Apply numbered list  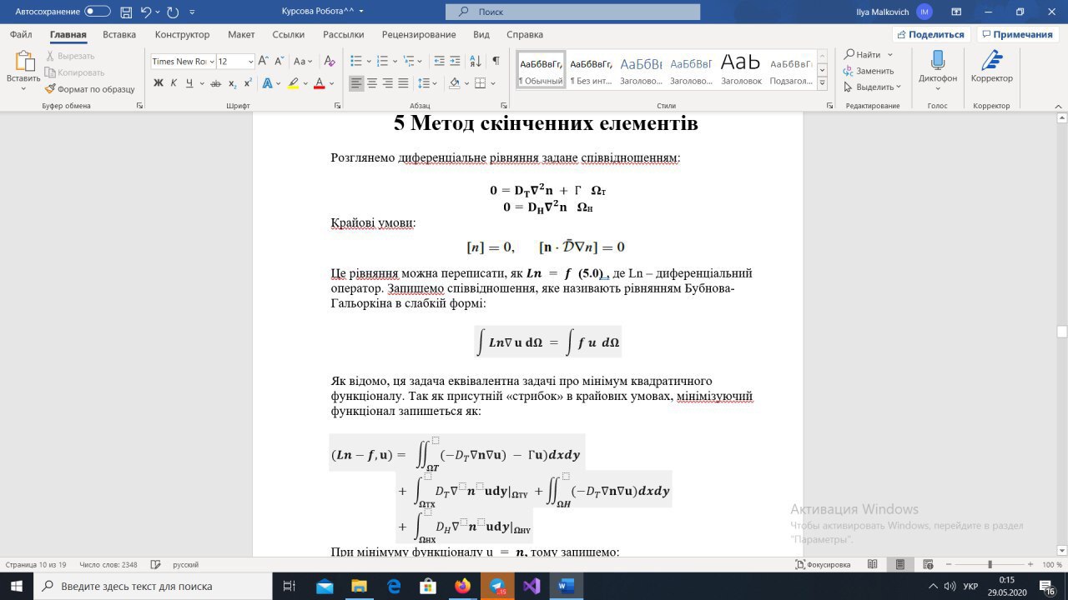382,61
